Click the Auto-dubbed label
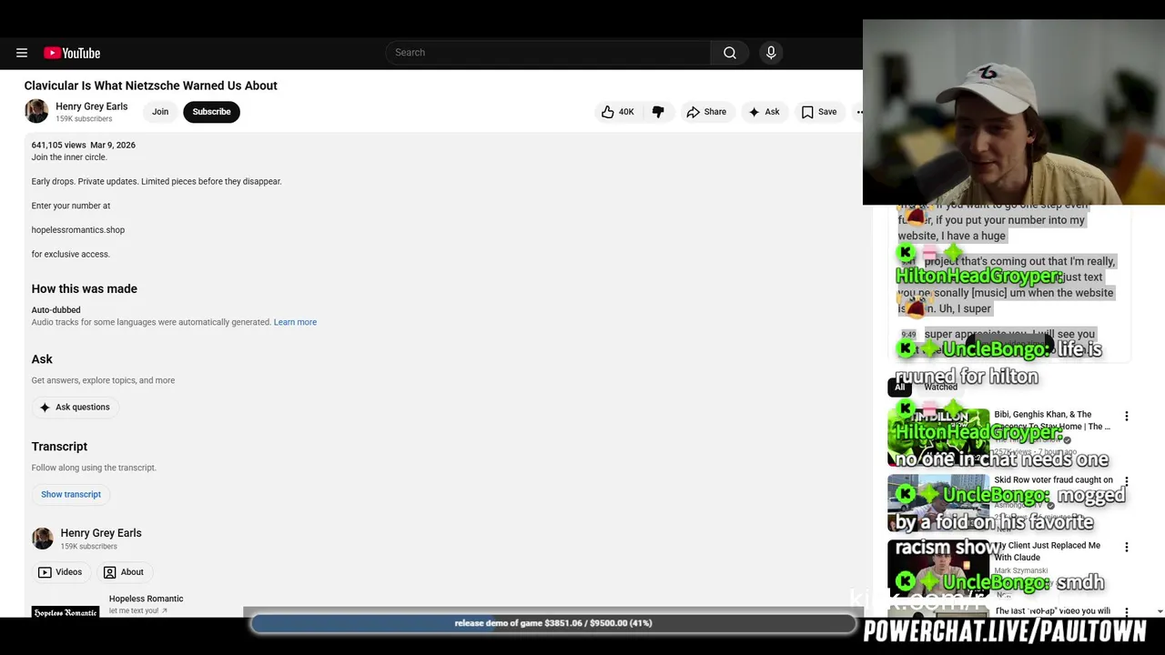 56,310
